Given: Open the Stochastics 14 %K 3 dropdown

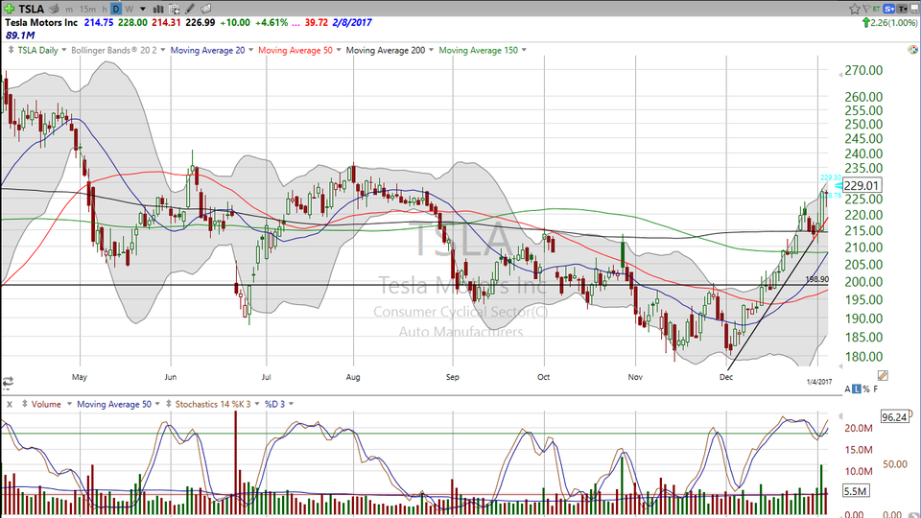Looking at the screenshot, I should (257, 404).
